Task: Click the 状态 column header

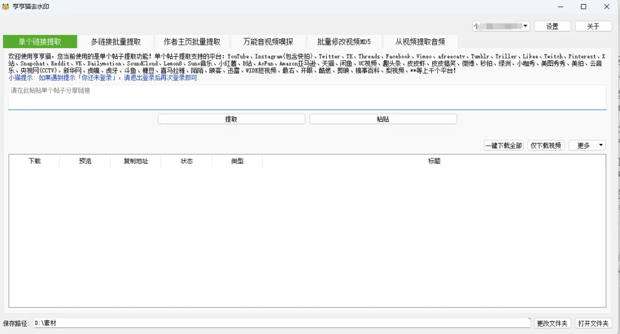Action: (187, 161)
